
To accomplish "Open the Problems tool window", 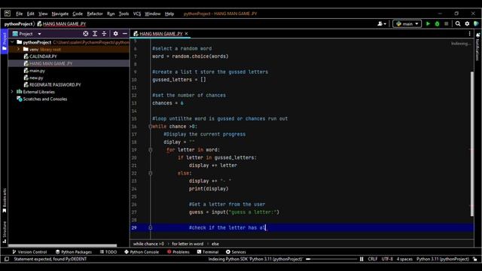I will 178,252.
